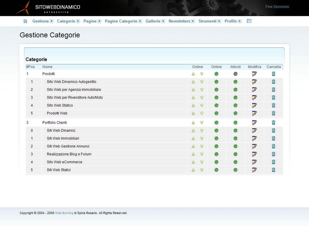Open the Gestione menu

pos(41,21)
